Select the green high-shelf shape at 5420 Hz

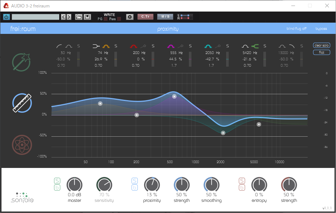[x=255, y=46]
